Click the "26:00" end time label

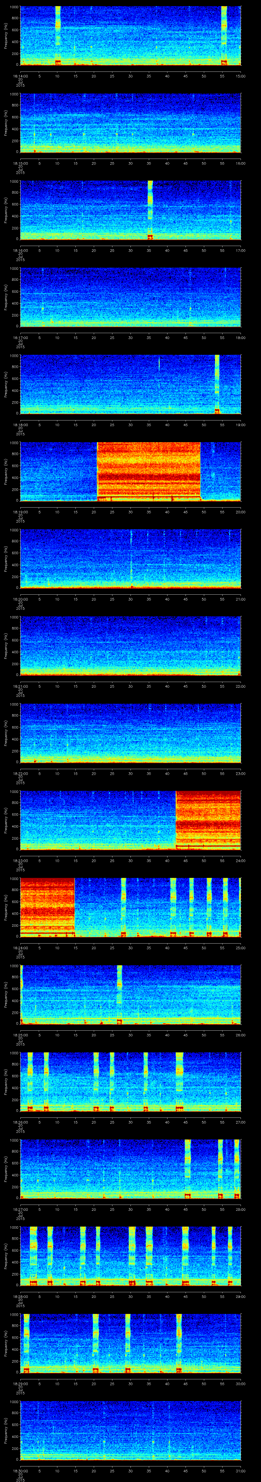coord(240,1035)
